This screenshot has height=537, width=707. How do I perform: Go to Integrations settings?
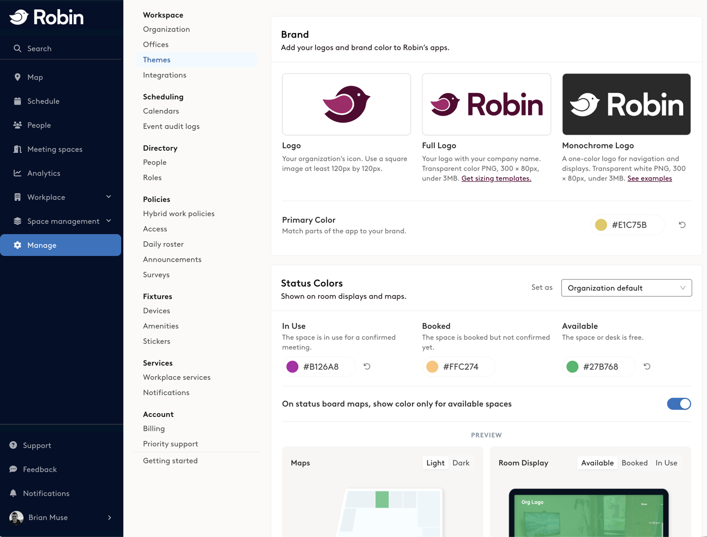pos(165,75)
